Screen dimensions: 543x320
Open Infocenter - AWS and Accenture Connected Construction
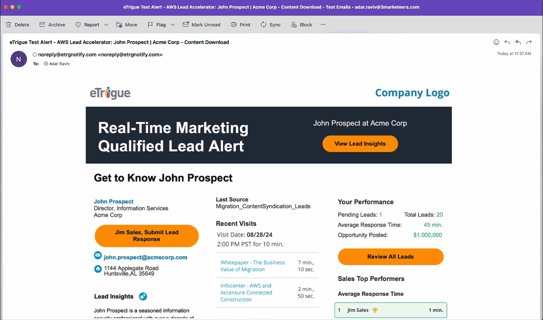[x=246, y=293]
